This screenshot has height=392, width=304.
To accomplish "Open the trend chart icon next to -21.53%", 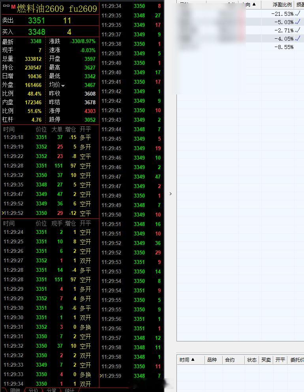I will pyautogui.click(x=298, y=14).
